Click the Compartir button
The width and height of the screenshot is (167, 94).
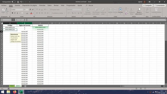click(x=147, y=5)
